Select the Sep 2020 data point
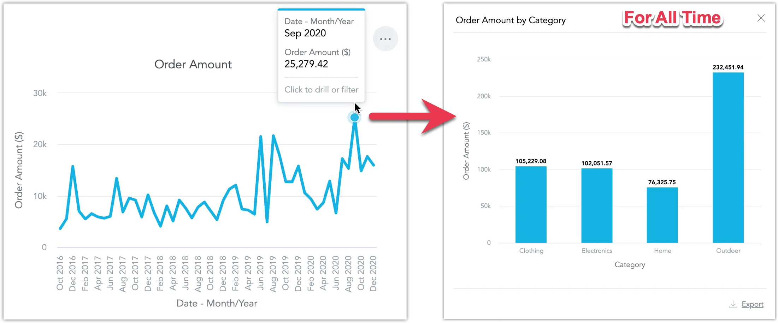Image resolution: width=778 pixels, height=323 pixels. [354, 117]
